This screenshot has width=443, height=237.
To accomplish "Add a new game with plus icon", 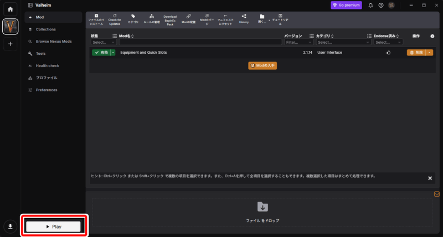I will (10, 44).
